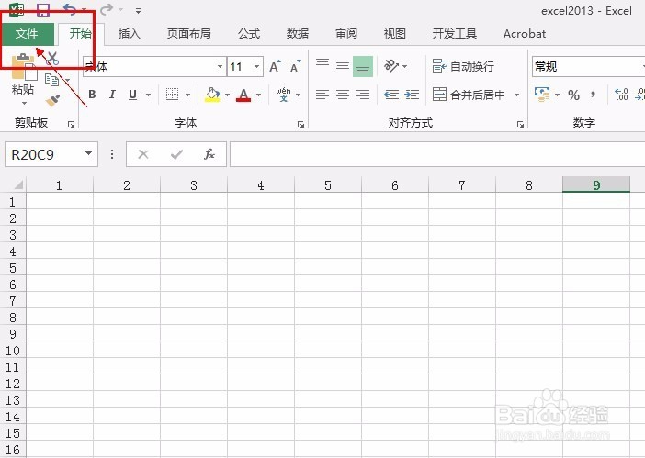Toggle 自动换行 wrap text
Viewport: 645px width, 458px height.
click(x=463, y=66)
